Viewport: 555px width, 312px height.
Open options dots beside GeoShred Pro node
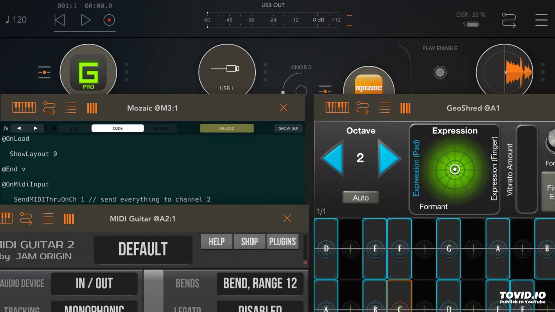(127, 72)
